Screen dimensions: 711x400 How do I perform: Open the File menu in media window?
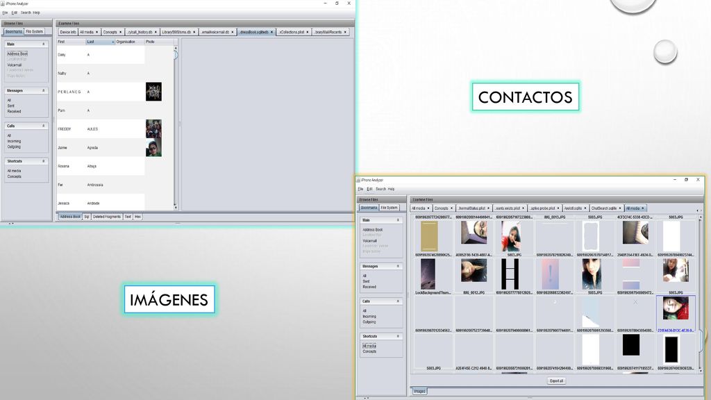(360, 189)
